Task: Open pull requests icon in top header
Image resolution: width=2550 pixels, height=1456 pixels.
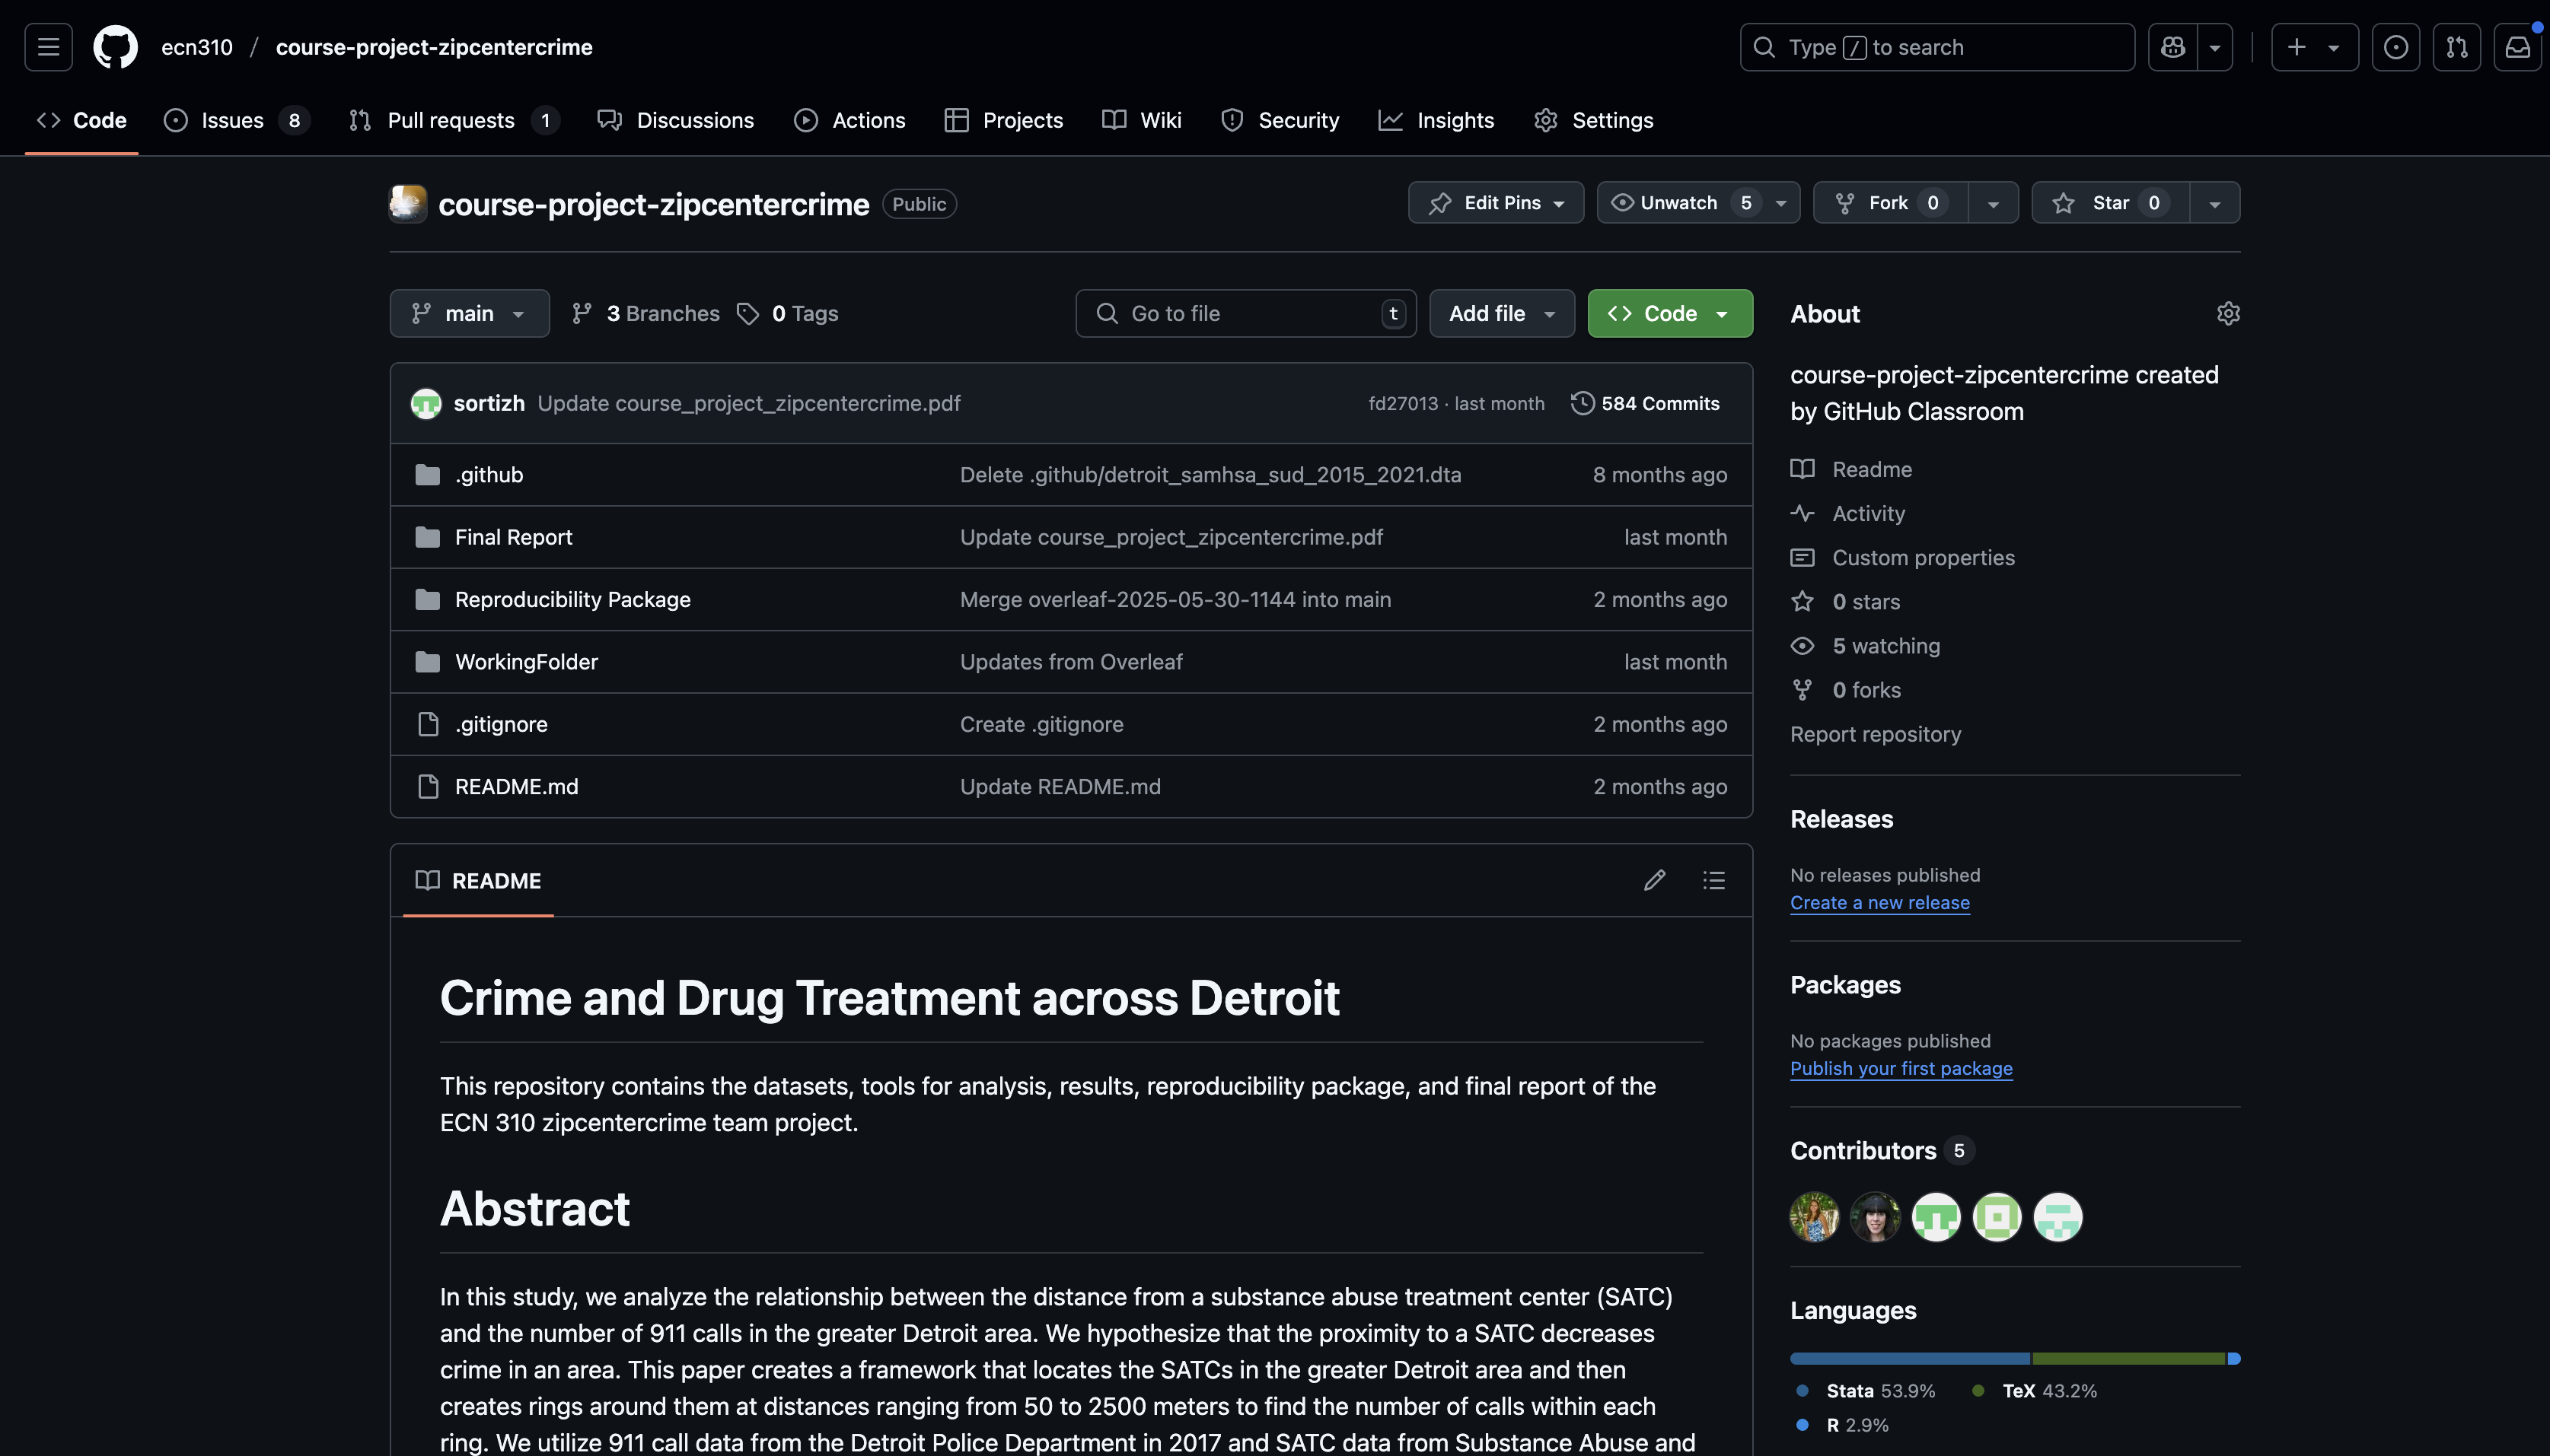Action: (2456, 47)
